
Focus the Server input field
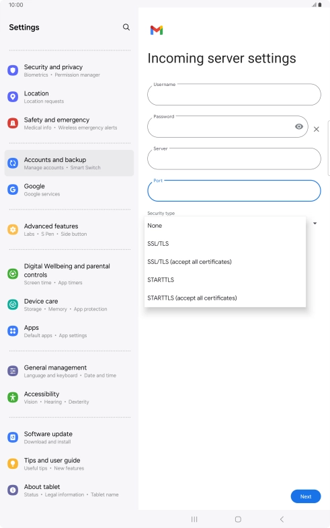click(234, 159)
